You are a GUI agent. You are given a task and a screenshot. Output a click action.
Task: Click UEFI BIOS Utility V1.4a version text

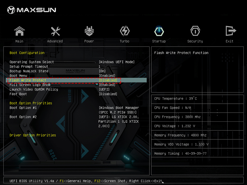(x=32, y=181)
